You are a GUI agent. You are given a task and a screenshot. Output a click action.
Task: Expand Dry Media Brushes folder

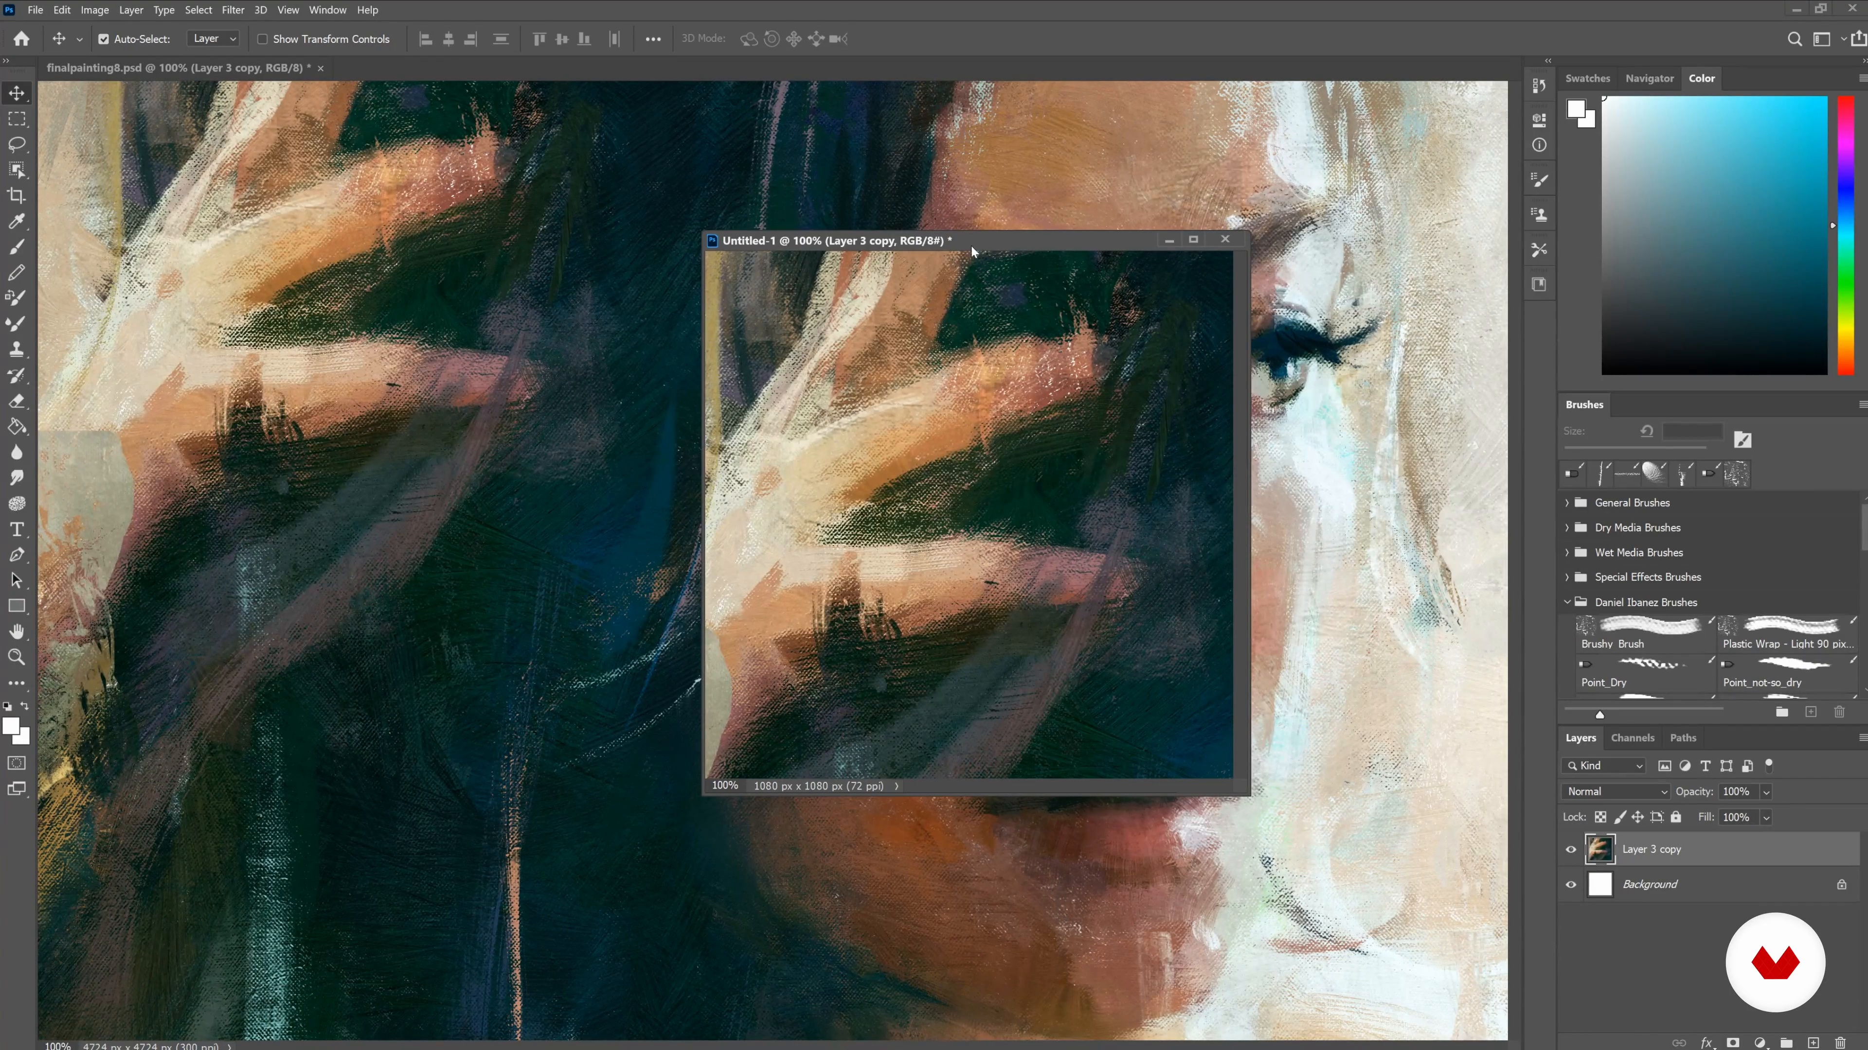1567,527
